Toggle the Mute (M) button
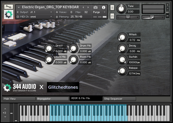Image resolution: width=173 pixels, height=123 pixels. [x=112, y=16]
